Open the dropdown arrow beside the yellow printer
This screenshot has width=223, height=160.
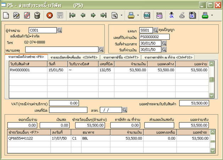[x=138, y=15]
